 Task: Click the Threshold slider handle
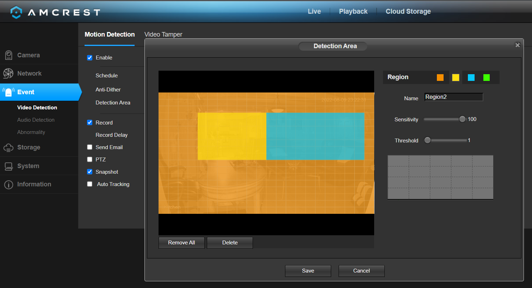click(x=427, y=140)
